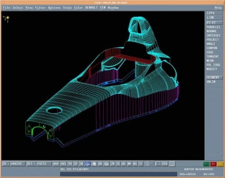Select the AXS axis system button
The width and height of the screenshot is (225, 178).
(x=63, y=164)
